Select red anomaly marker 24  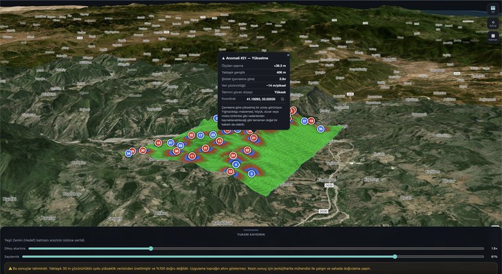pyautogui.click(x=233, y=156)
